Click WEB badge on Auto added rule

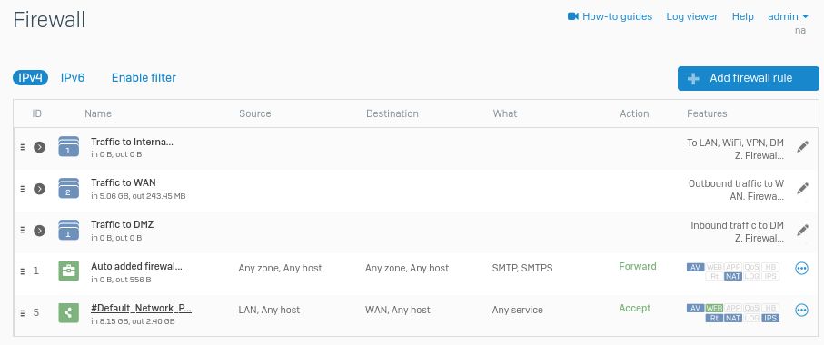[714, 267]
